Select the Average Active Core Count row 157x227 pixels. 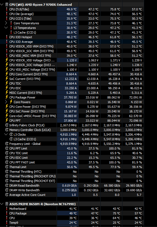point(72,195)
